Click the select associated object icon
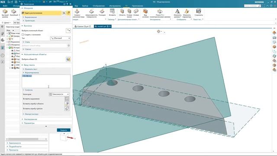Viewport: 277px width, 156px height. (68, 59)
